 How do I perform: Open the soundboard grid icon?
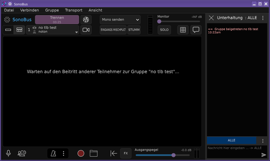click(183, 30)
